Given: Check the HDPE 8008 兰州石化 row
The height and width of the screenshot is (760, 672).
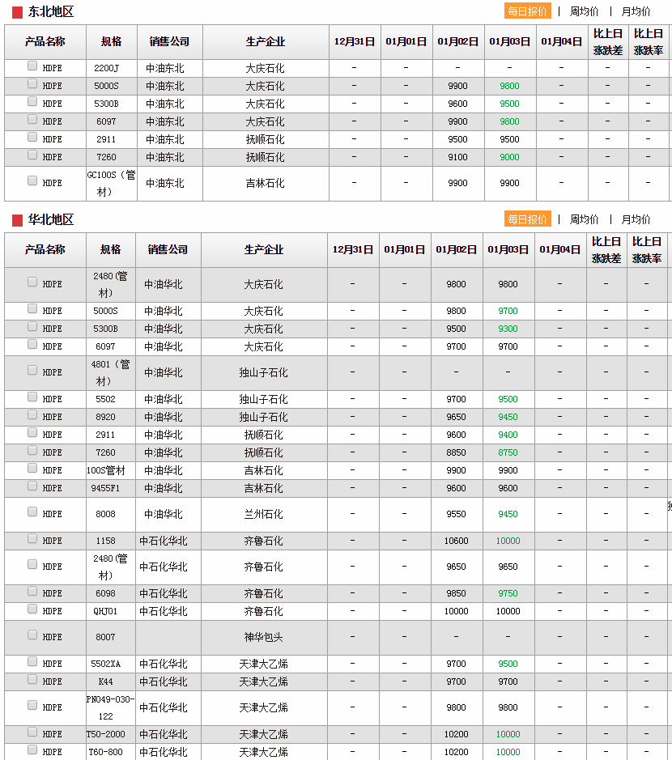Looking at the screenshot, I should pos(32,512).
